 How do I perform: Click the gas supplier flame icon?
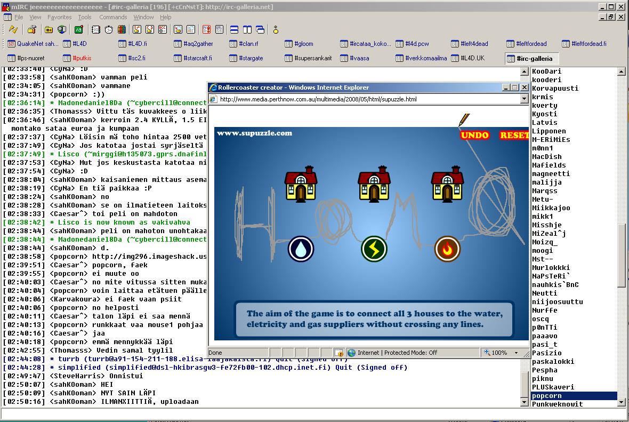pyautogui.click(x=447, y=249)
